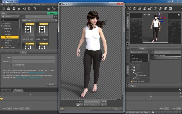182x114 pixels.
Task: Open the Genesis dropdown in content panel
Action: [x=10, y=17]
